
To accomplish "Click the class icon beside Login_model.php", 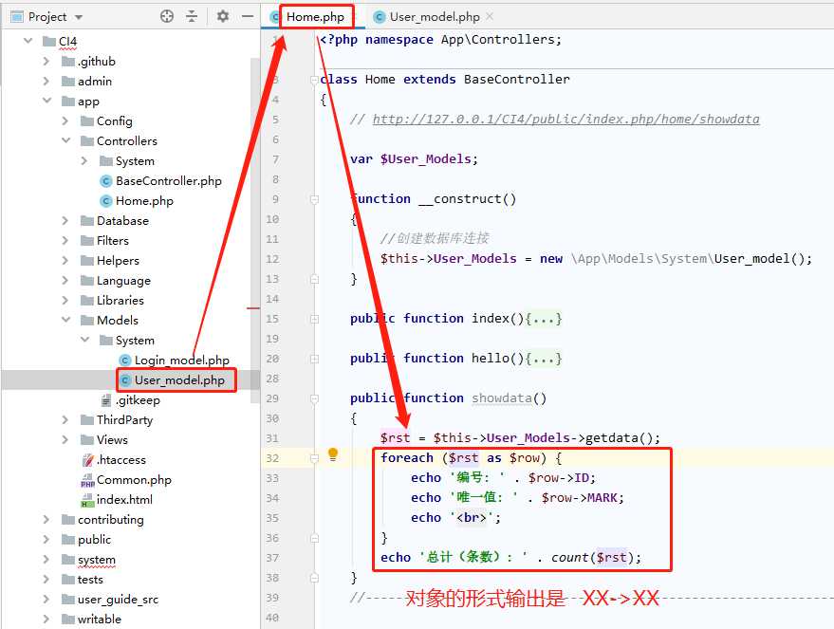I will coord(125,360).
